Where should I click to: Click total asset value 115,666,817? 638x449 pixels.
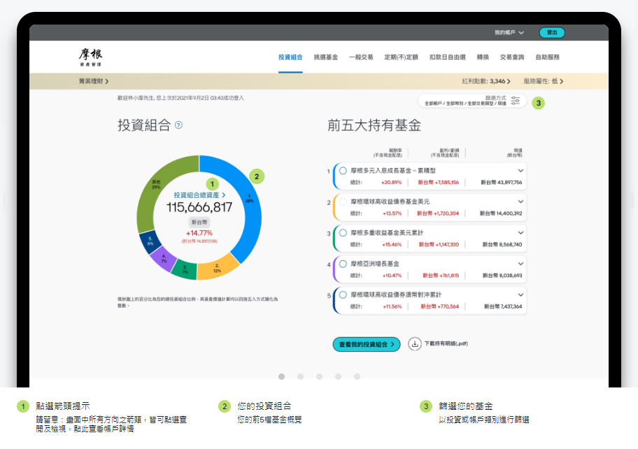click(199, 208)
